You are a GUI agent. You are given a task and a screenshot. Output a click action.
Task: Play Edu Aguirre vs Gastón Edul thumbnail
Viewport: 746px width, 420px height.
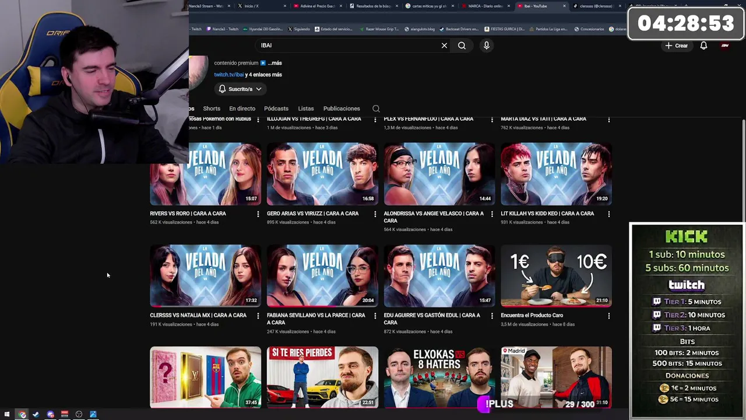click(439, 276)
